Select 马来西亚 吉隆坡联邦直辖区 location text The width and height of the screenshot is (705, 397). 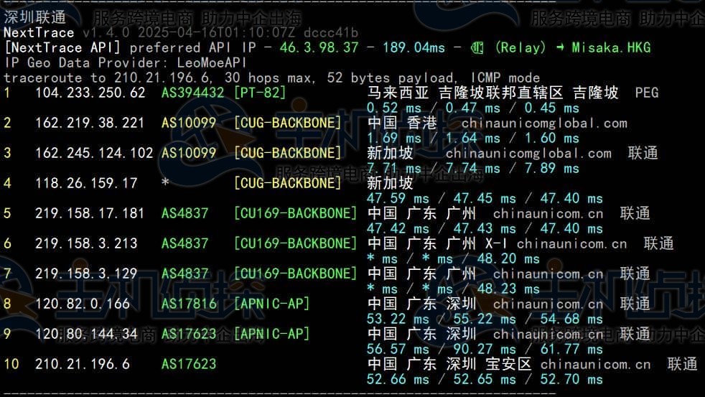(x=465, y=93)
